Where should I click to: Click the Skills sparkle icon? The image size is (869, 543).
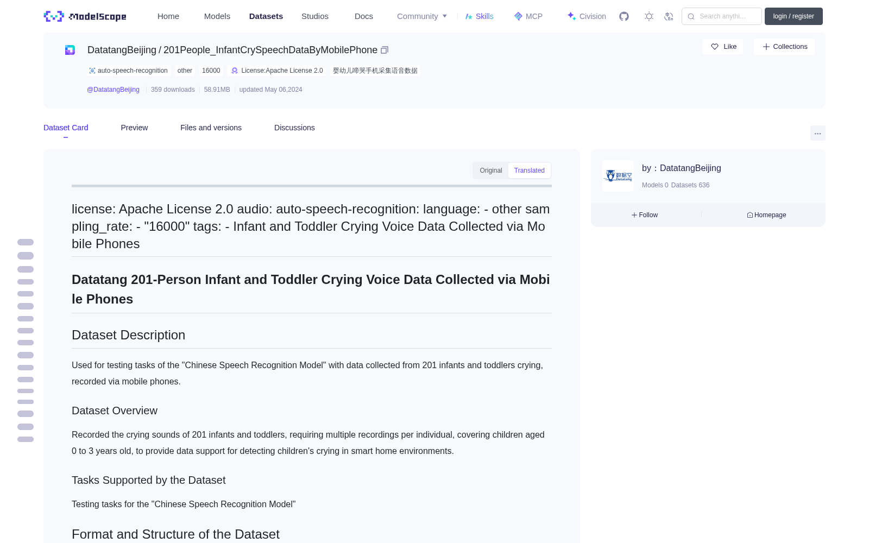pos(469,16)
